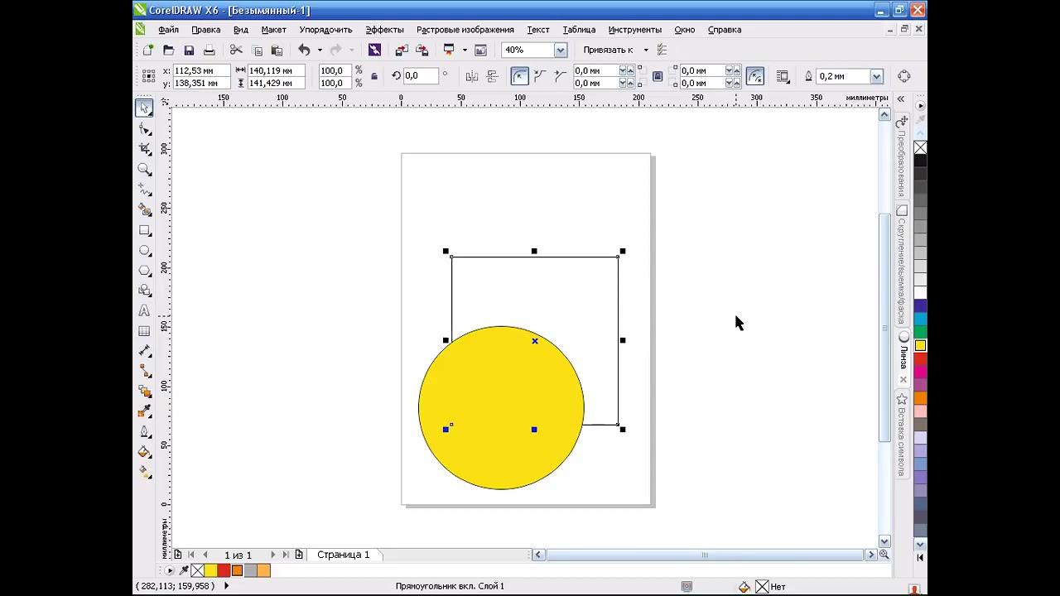This screenshot has width=1060, height=596.
Task: Pick red swatch in document palette
Action: [224, 570]
